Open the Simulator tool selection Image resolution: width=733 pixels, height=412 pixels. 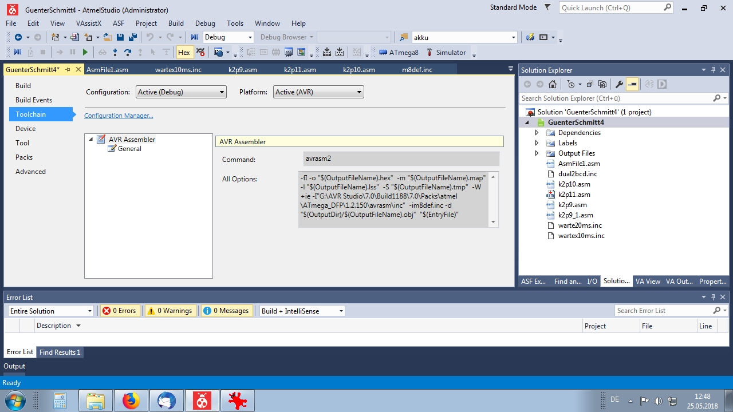[x=446, y=52]
